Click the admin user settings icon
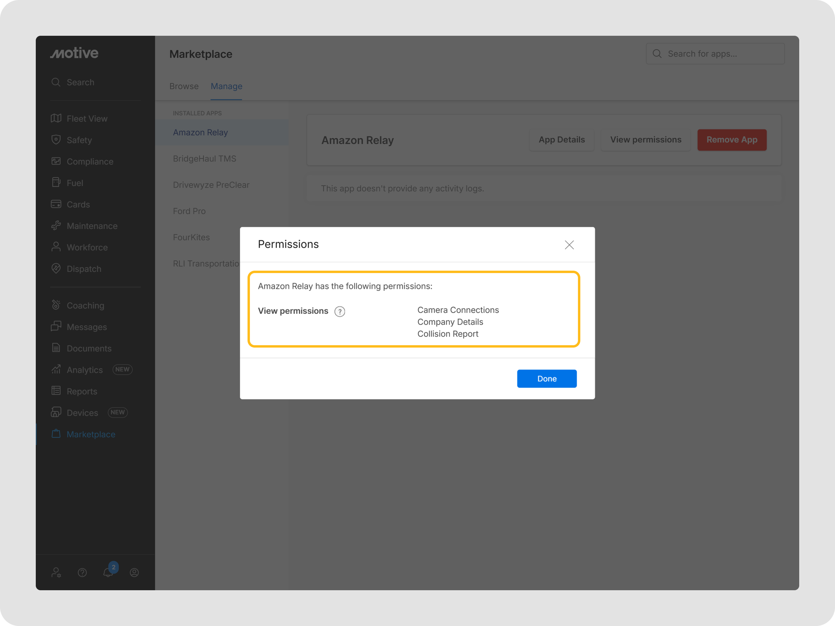Image resolution: width=835 pixels, height=626 pixels. point(56,572)
